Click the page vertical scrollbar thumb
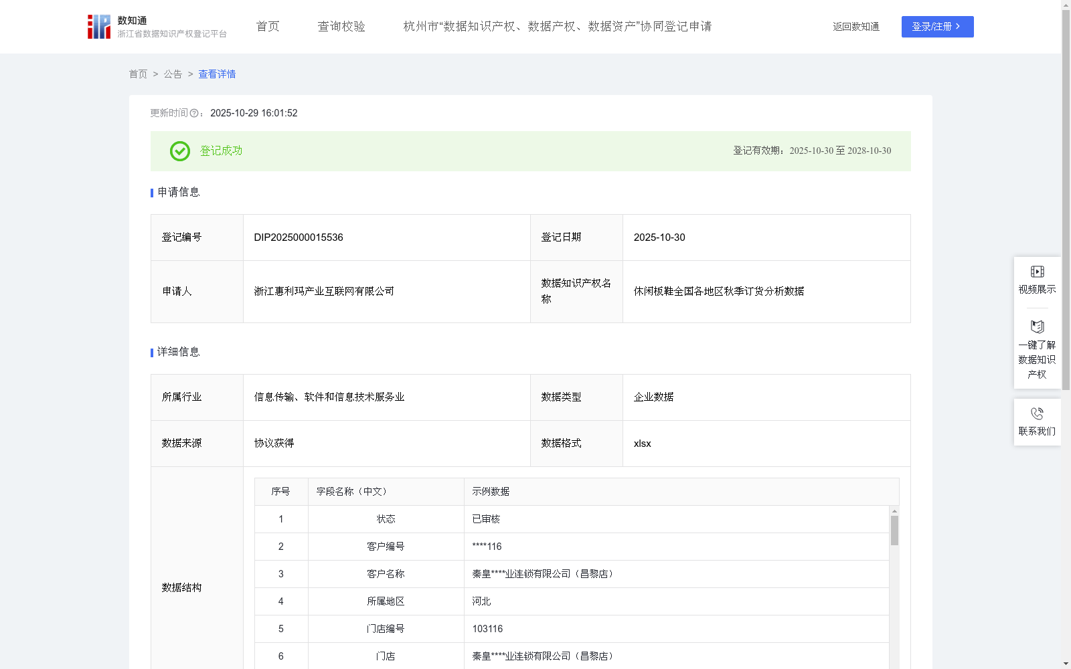Viewport: 1071px width, 669px height. point(1066,199)
